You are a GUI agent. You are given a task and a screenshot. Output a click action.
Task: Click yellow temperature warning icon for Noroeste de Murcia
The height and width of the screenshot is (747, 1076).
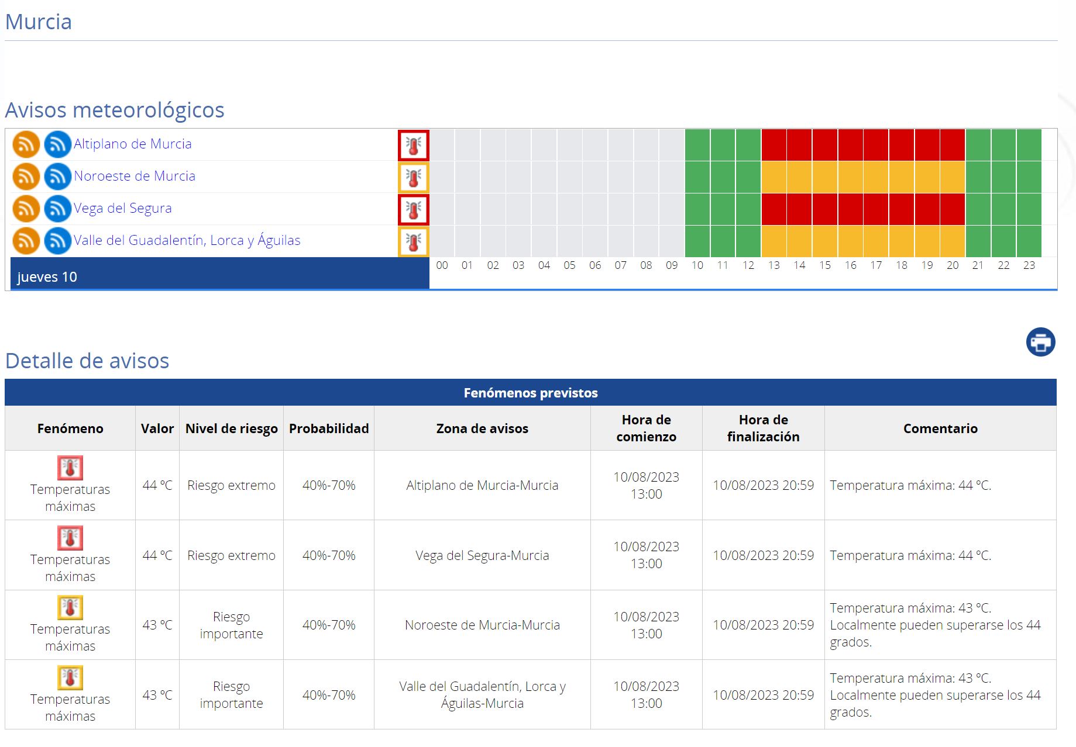point(414,178)
